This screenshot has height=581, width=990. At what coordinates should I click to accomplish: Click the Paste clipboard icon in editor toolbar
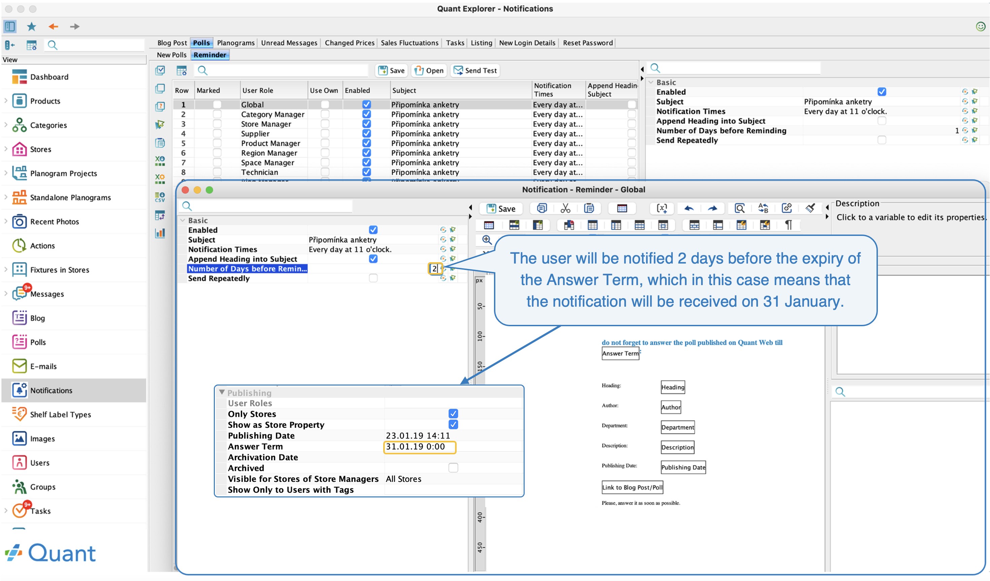point(589,208)
